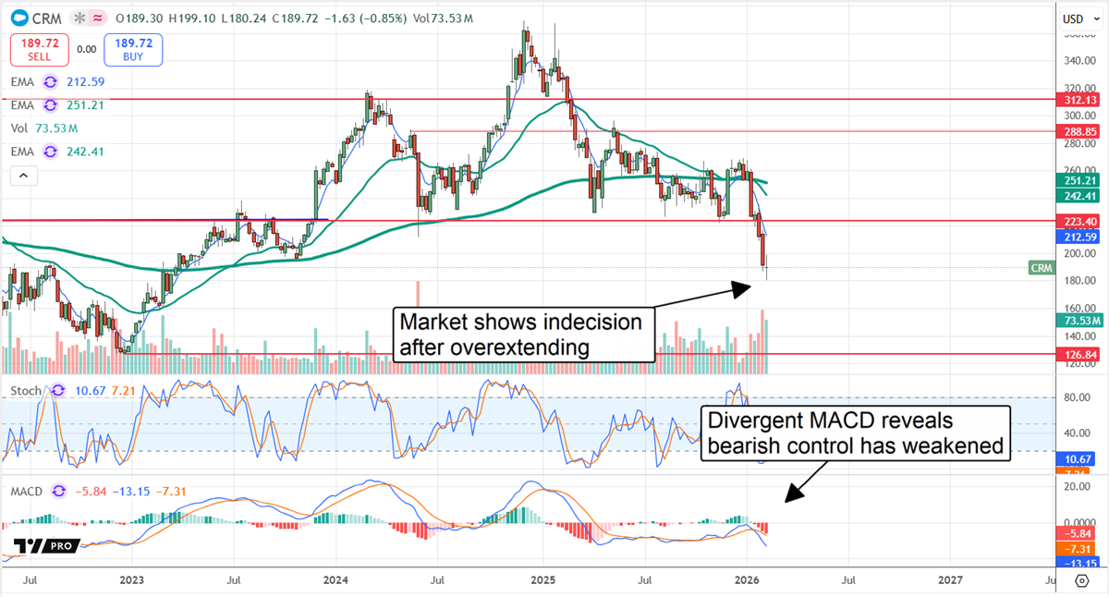The height and width of the screenshot is (597, 1109).
Task: Click the EMA 251.21 refresh icon
Action: pos(49,105)
